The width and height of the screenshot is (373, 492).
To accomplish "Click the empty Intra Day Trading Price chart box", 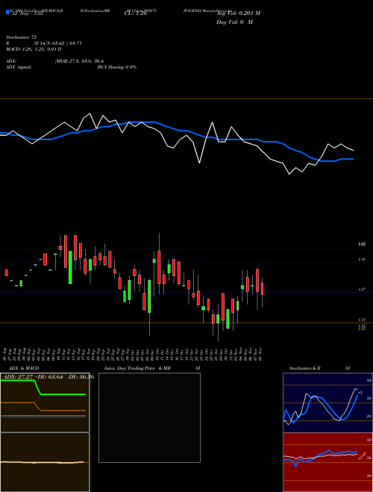I will pyautogui.click(x=149, y=417).
